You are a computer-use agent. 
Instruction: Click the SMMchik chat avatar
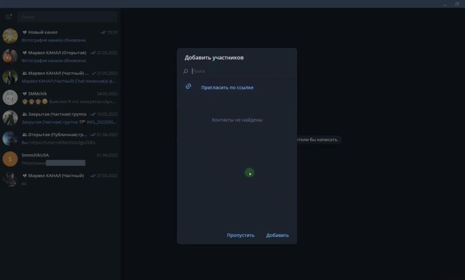[10, 97]
